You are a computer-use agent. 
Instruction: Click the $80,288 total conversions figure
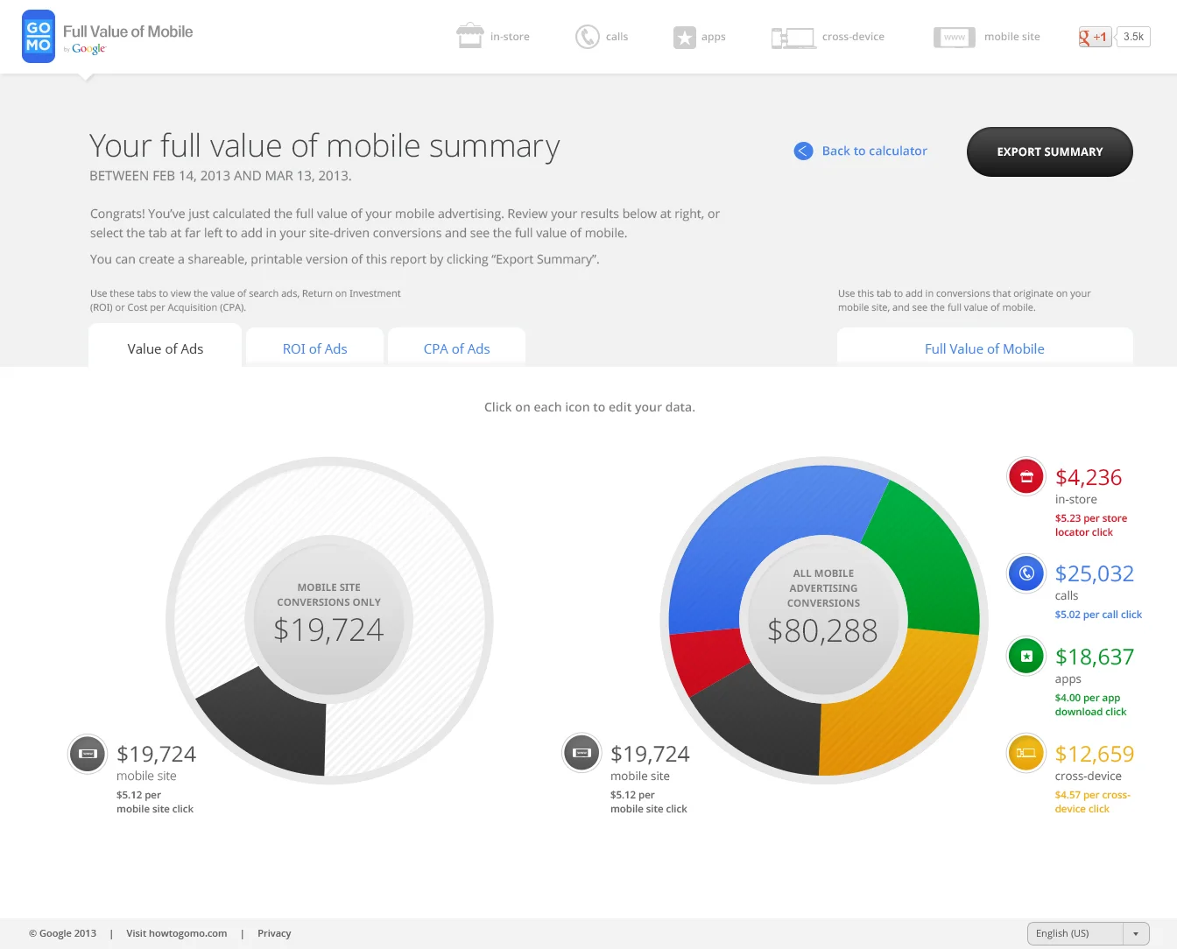tap(822, 630)
